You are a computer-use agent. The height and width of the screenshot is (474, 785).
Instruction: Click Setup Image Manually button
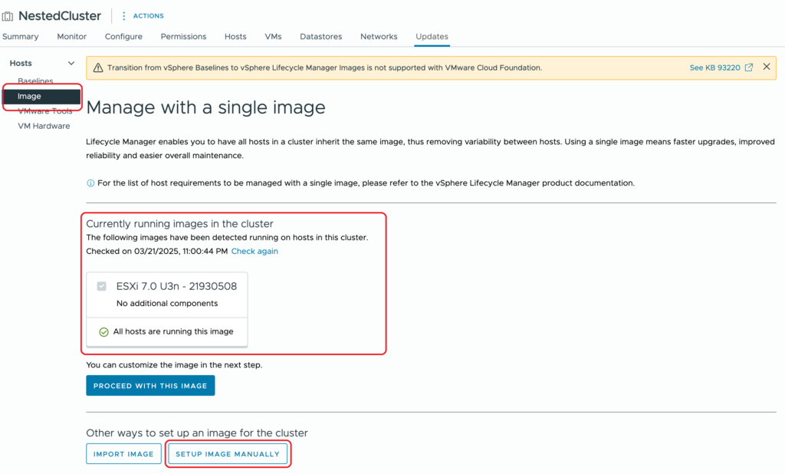point(228,454)
